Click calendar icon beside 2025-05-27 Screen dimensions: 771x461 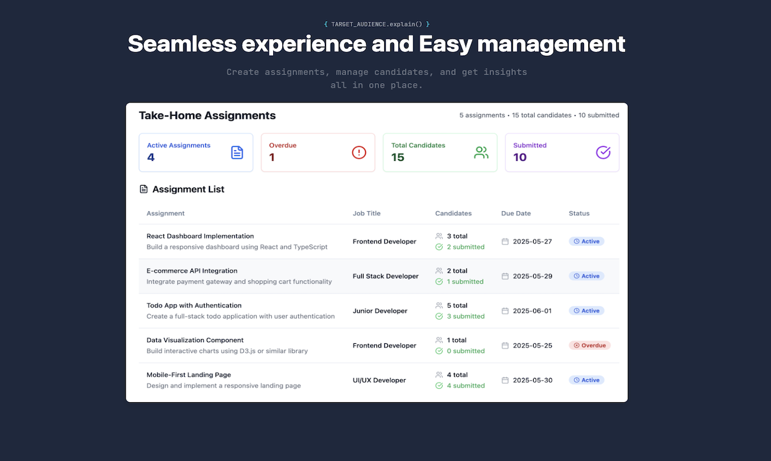505,241
